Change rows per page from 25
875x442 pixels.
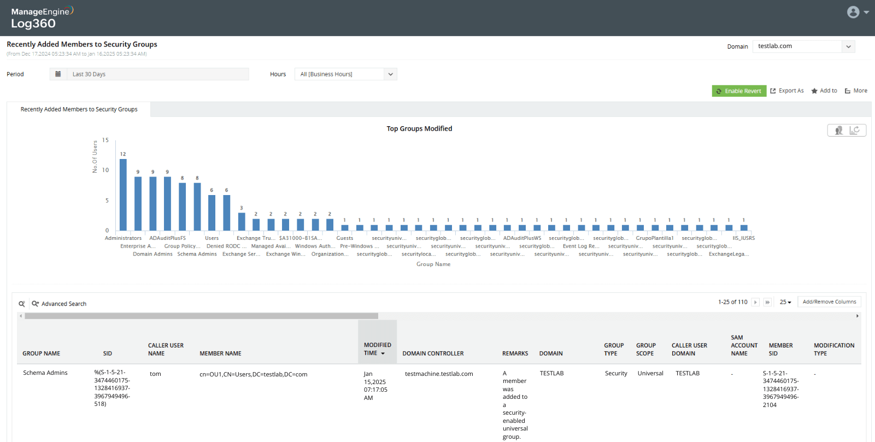point(785,302)
